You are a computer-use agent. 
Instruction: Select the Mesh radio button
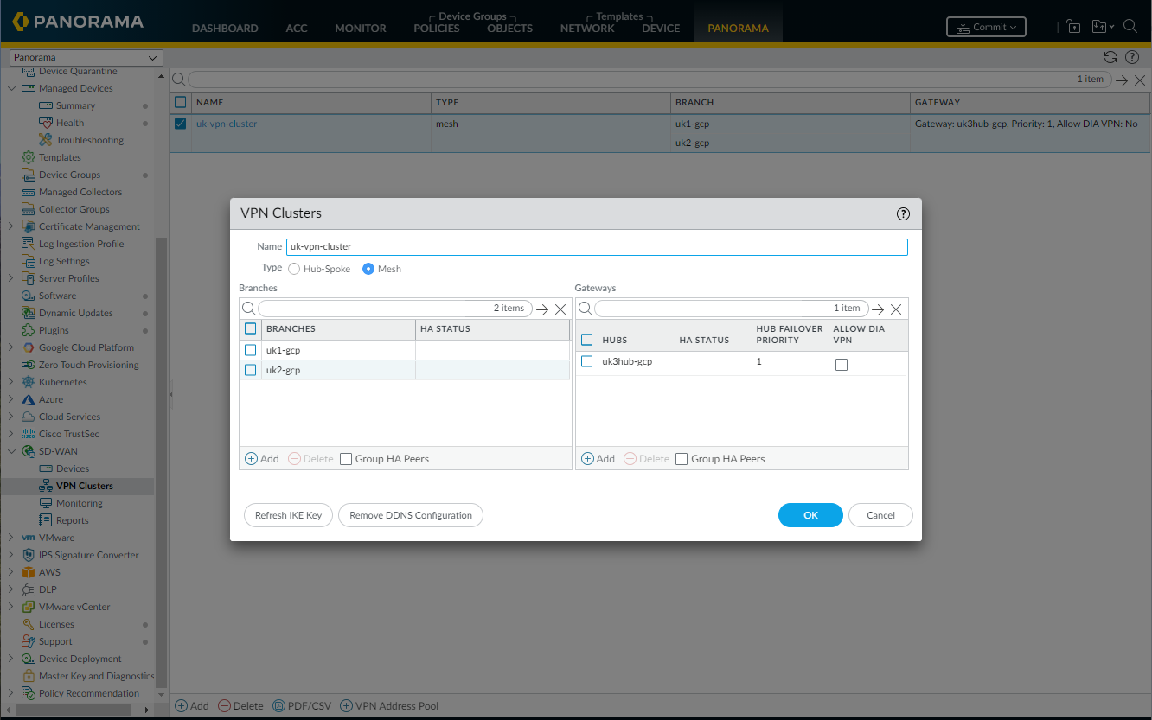[368, 269]
